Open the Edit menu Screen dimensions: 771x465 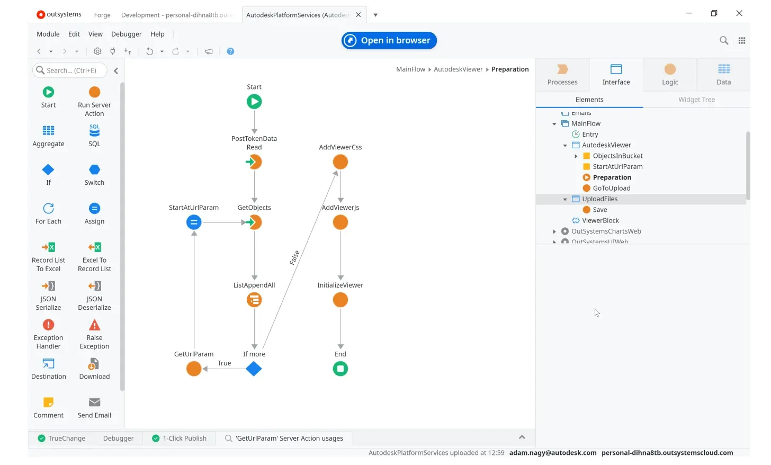[74, 34]
